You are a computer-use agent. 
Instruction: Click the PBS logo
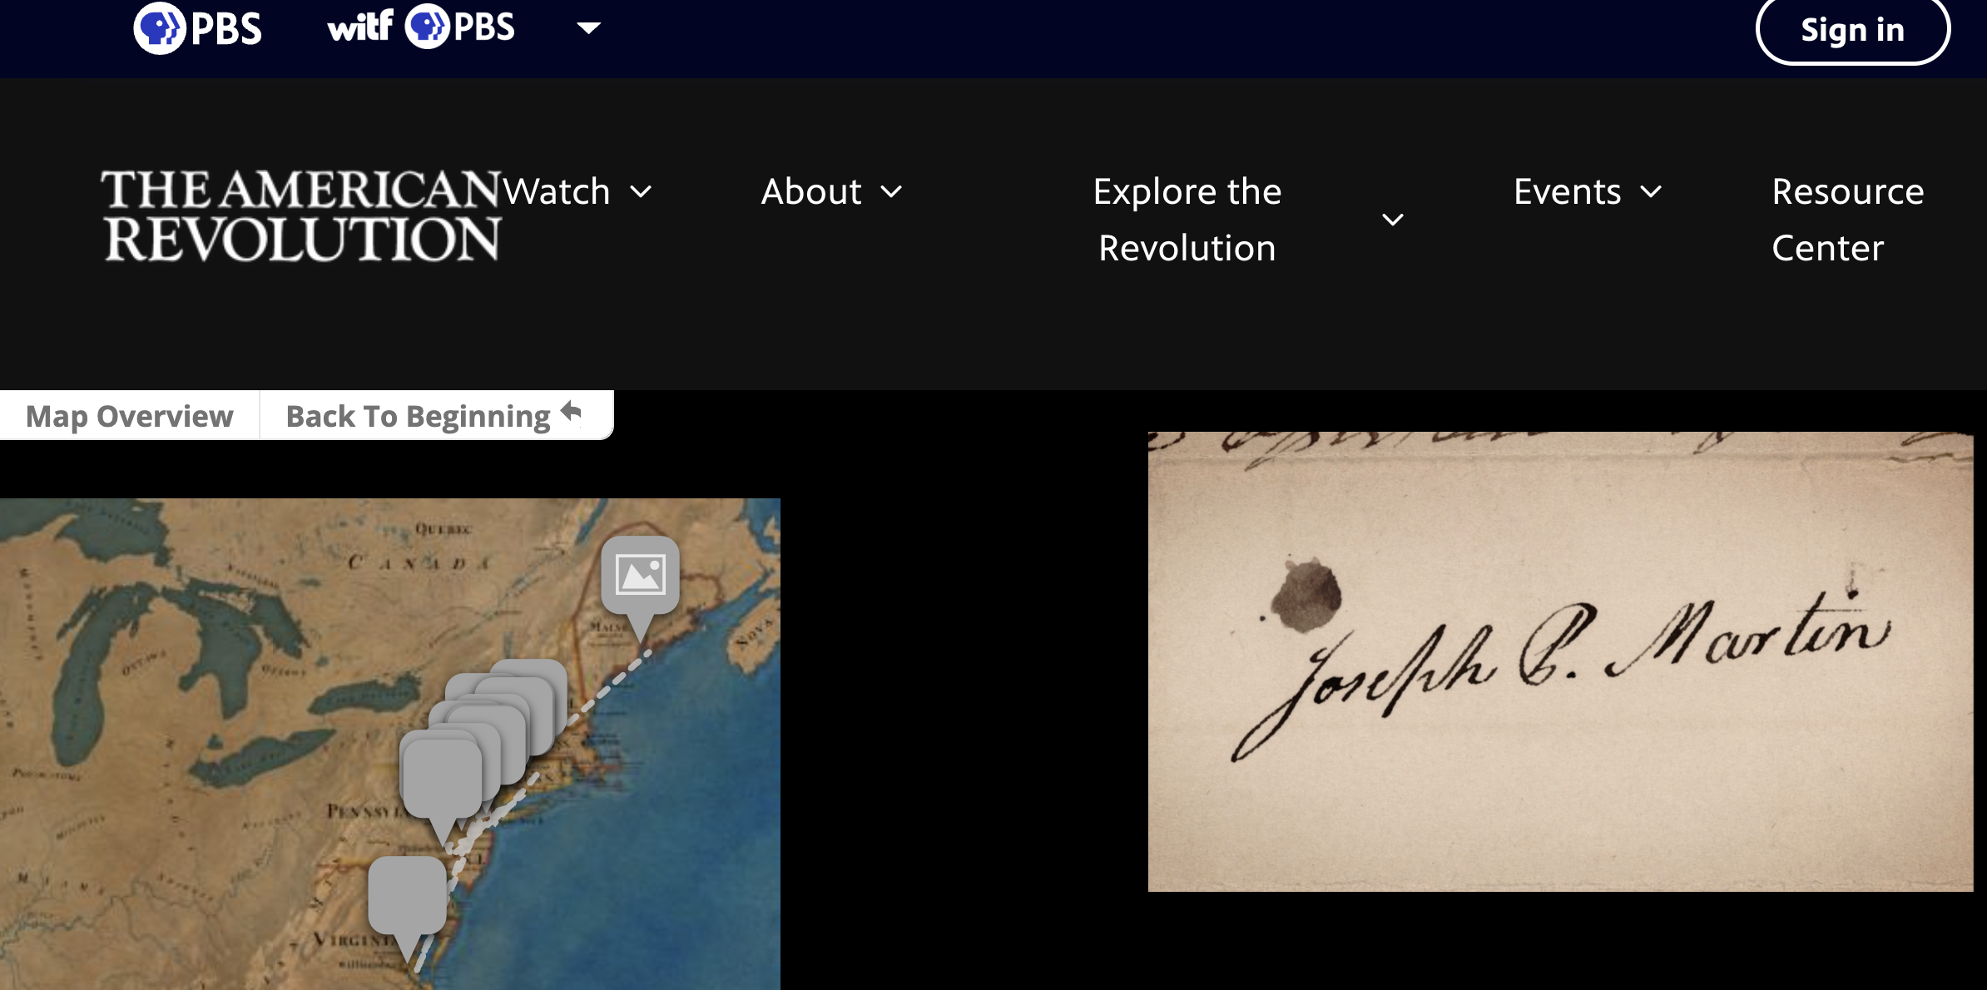[198, 28]
